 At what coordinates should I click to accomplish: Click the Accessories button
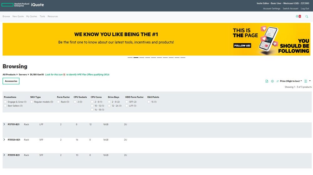(x=11, y=81)
